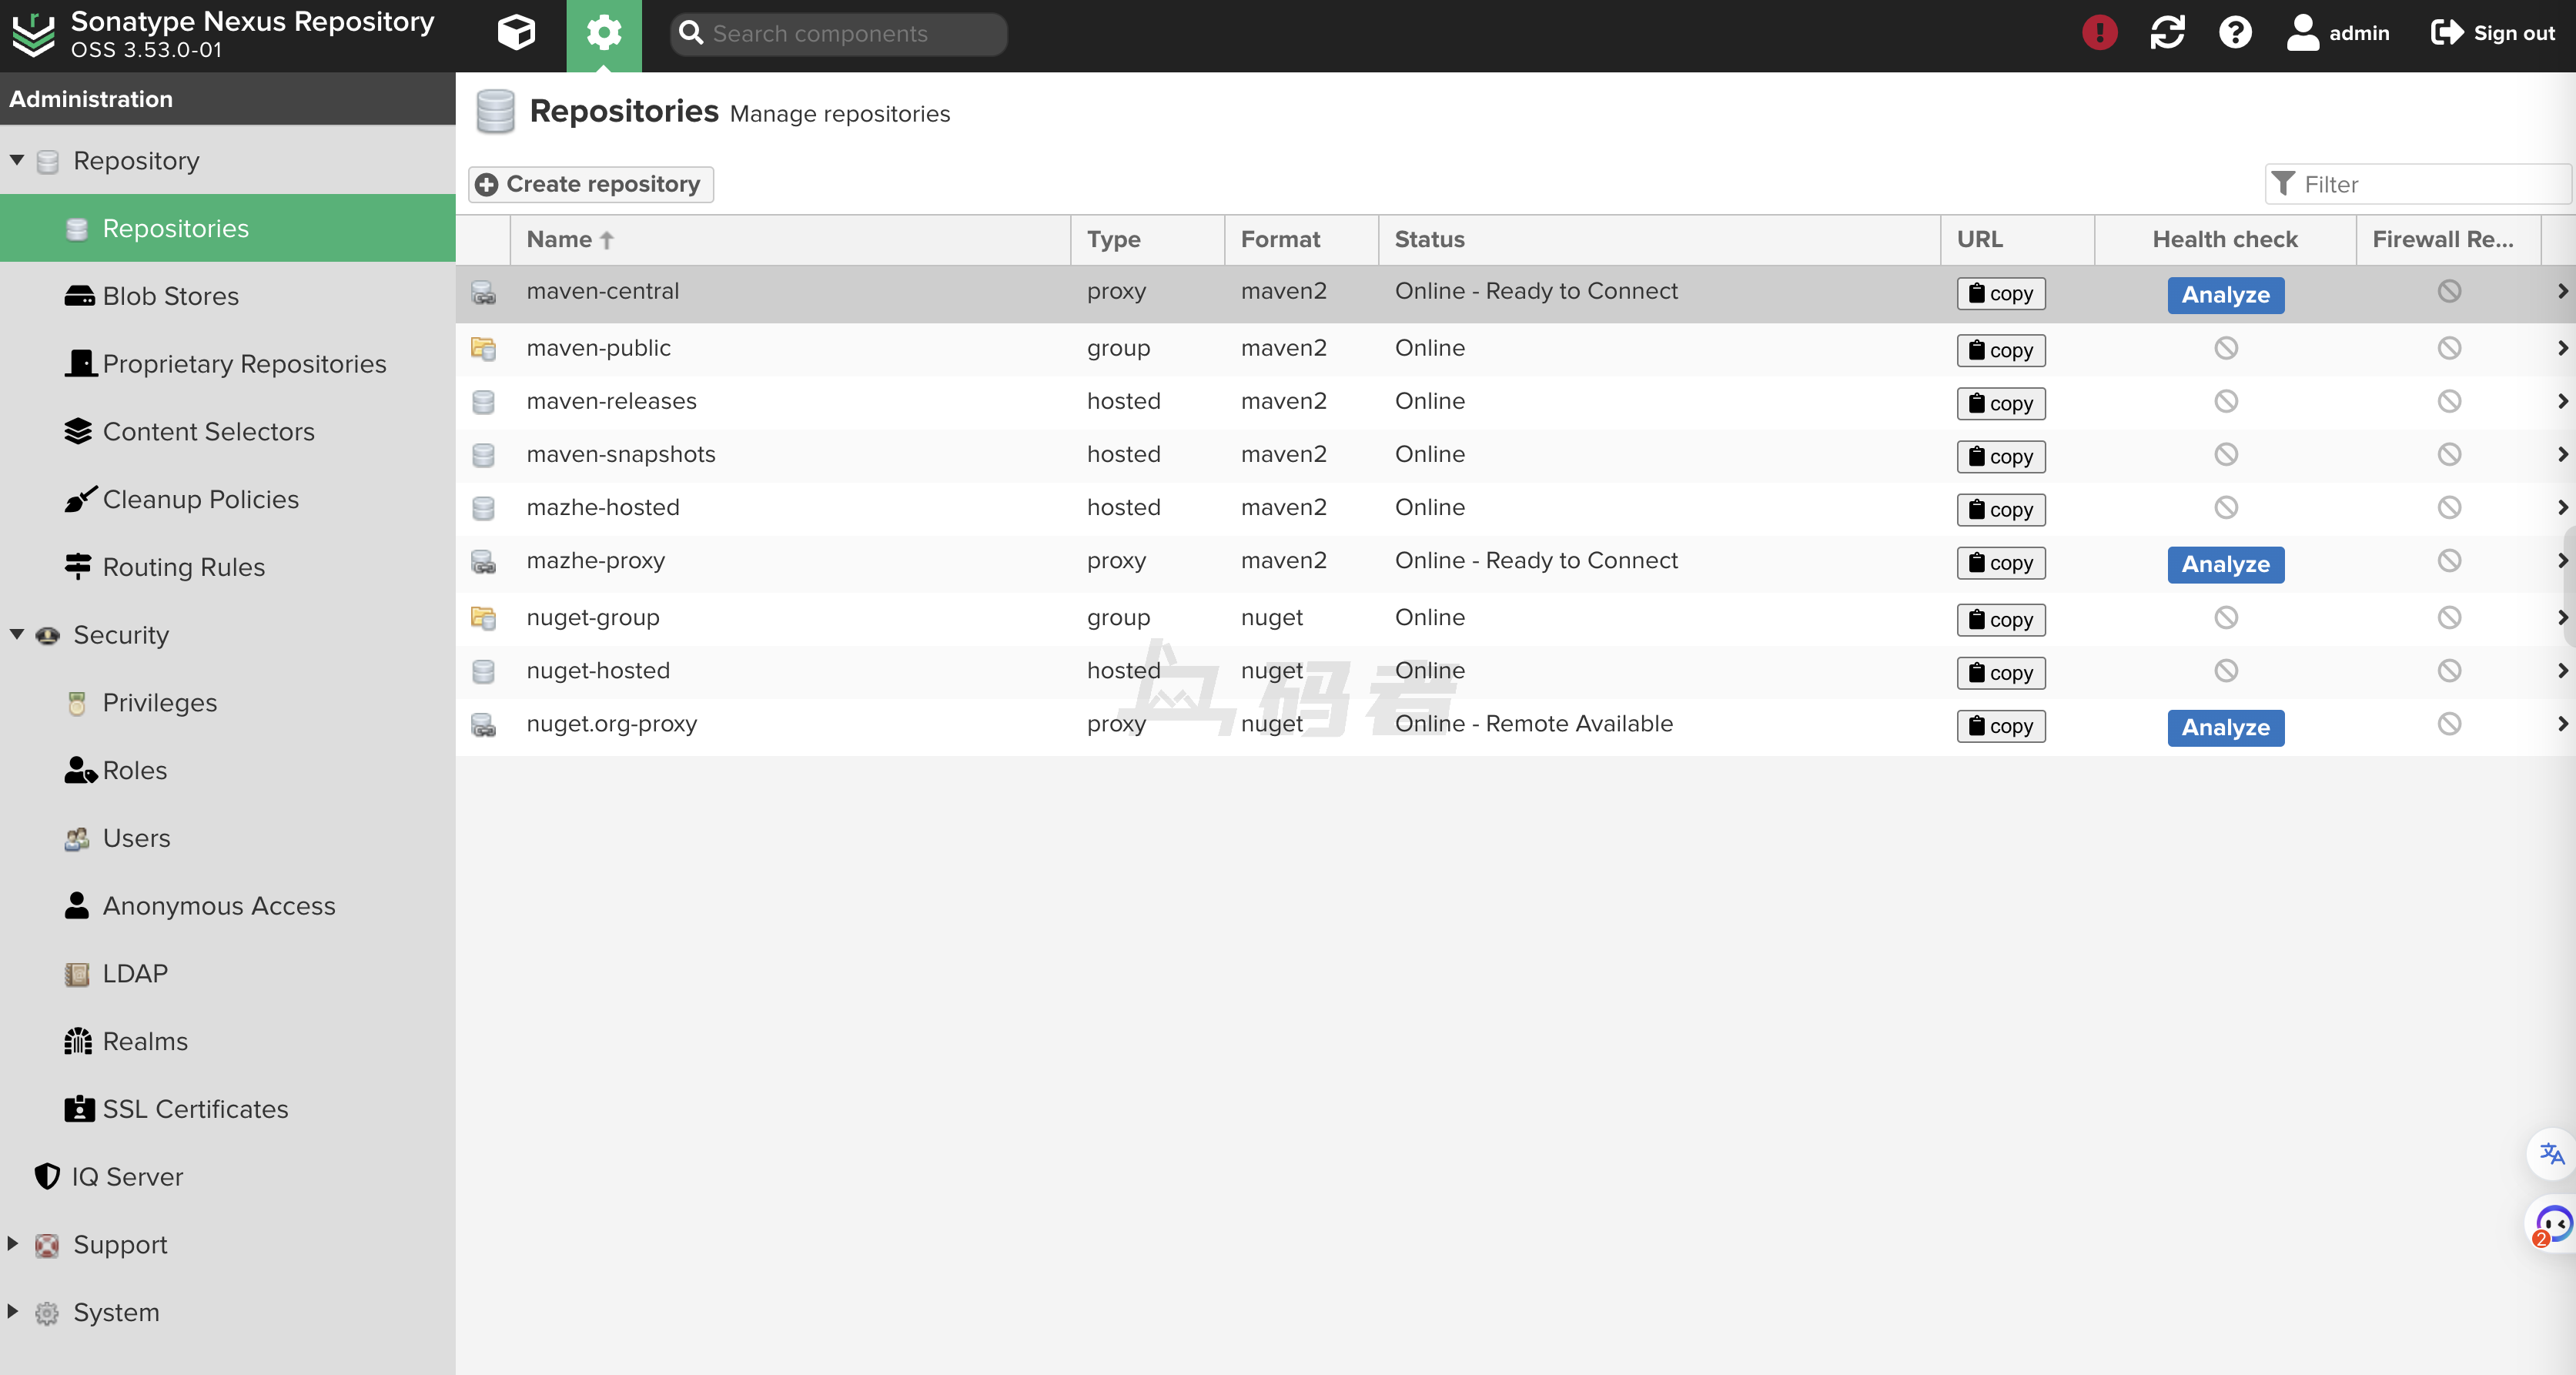
Task: Analyze health check for mazhe-proxy
Action: (x=2225, y=564)
